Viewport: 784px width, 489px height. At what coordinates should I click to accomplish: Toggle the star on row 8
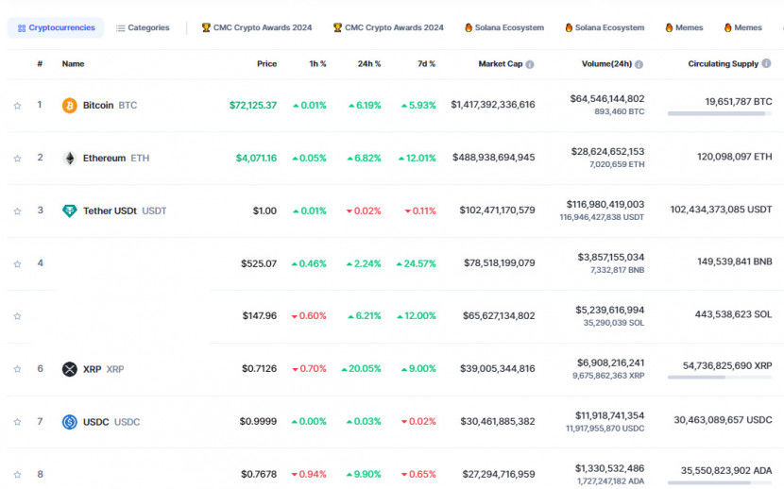(18, 475)
